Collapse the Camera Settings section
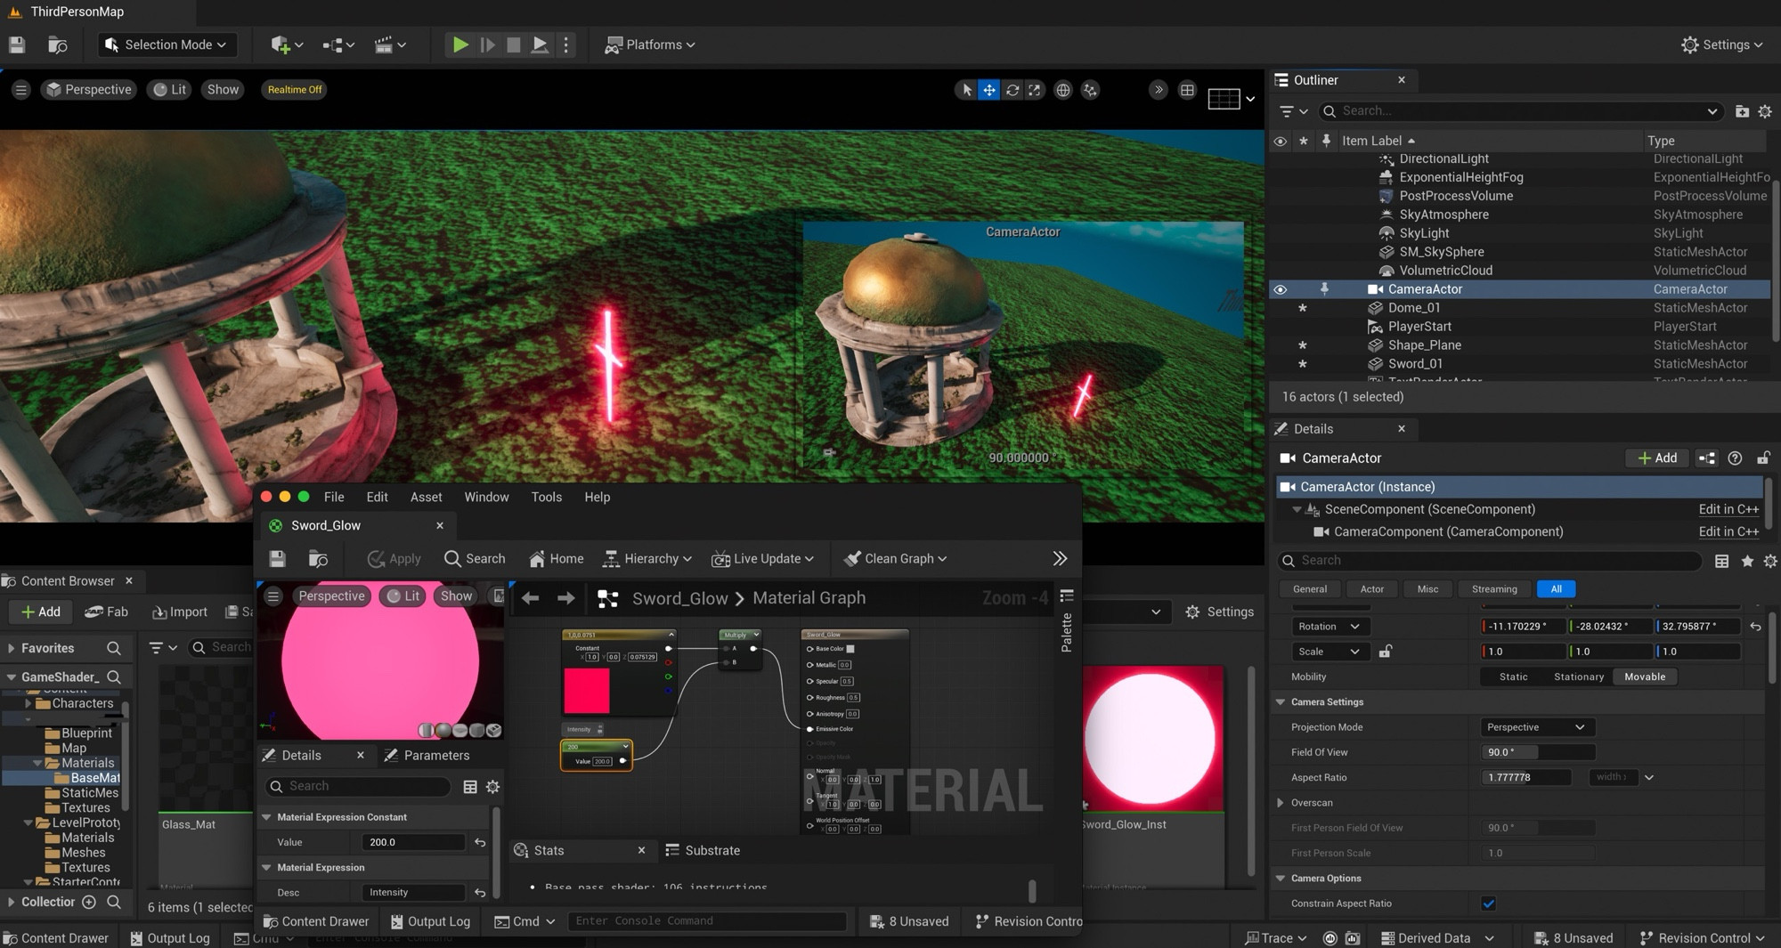This screenshot has height=948, width=1781. pos(1281,702)
